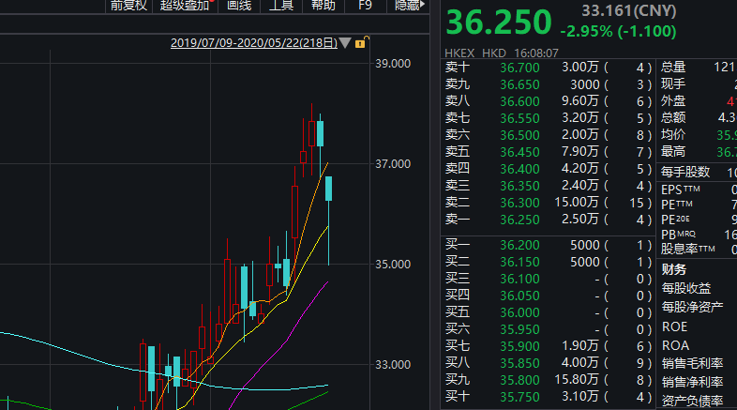Screen dimensions: 737x410
Task: Click the change value -2.95% (-1.100)
Action: (x=618, y=32)
